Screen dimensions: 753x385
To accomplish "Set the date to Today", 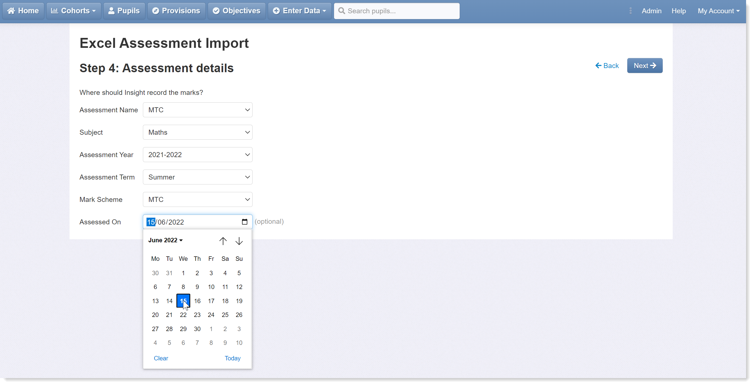I will click(232, 358).
